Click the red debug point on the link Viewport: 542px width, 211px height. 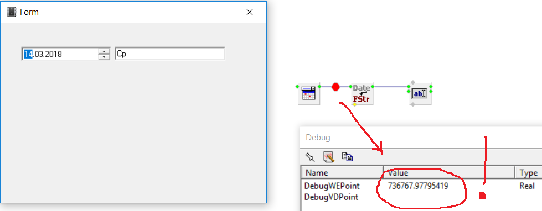(335, 87)
